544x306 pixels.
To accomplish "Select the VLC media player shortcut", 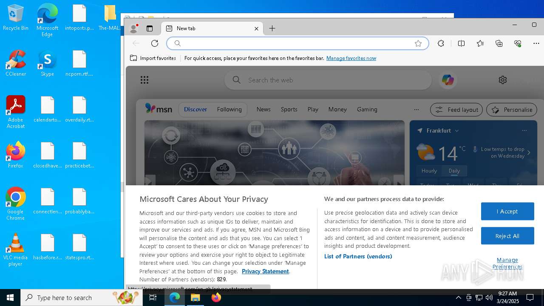I will coord(16,250).
